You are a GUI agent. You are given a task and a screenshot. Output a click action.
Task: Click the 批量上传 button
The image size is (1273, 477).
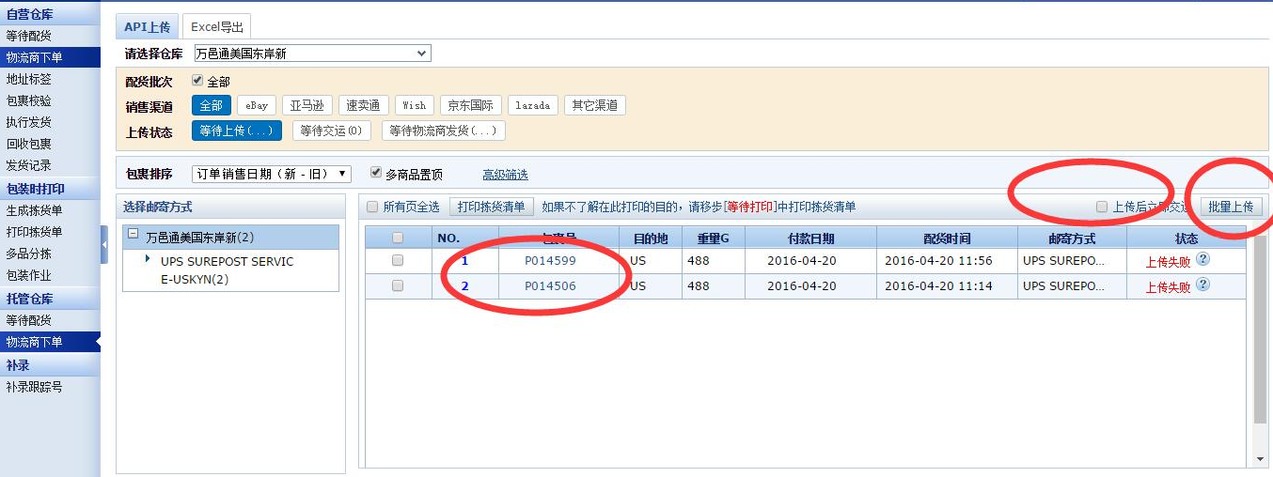pyautogui.click(x=1231, y=207)
